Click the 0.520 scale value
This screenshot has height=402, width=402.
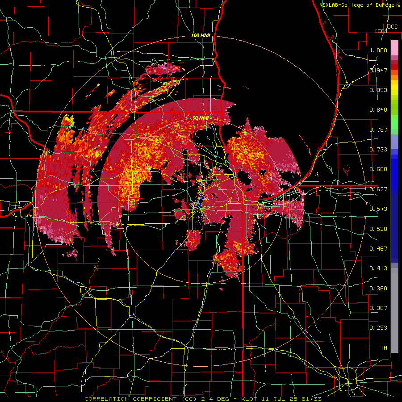(378, 229)
